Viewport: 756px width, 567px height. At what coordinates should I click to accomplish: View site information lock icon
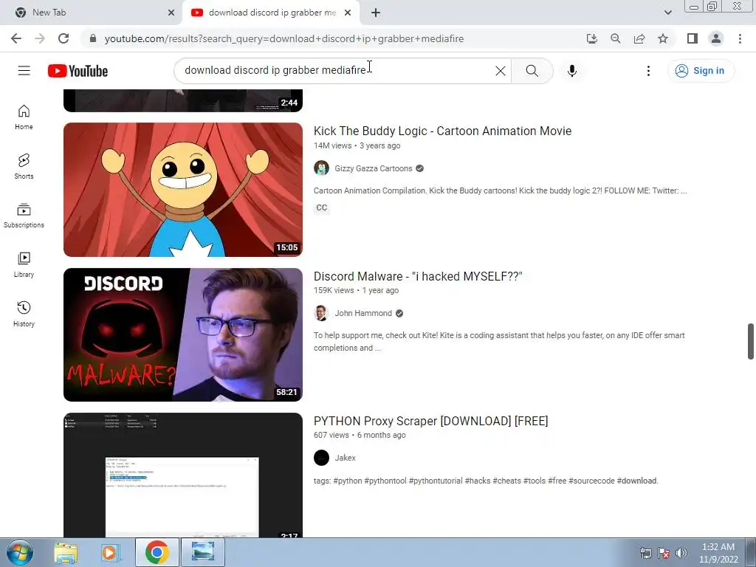click(93, 38)
